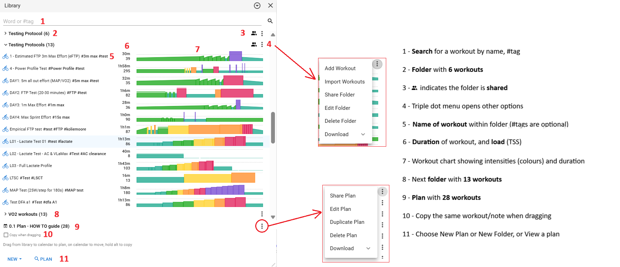Click shared icon on Testing Protocols (13) folder
The height and width of the screenshot is (267, 620).
[254, 45]
